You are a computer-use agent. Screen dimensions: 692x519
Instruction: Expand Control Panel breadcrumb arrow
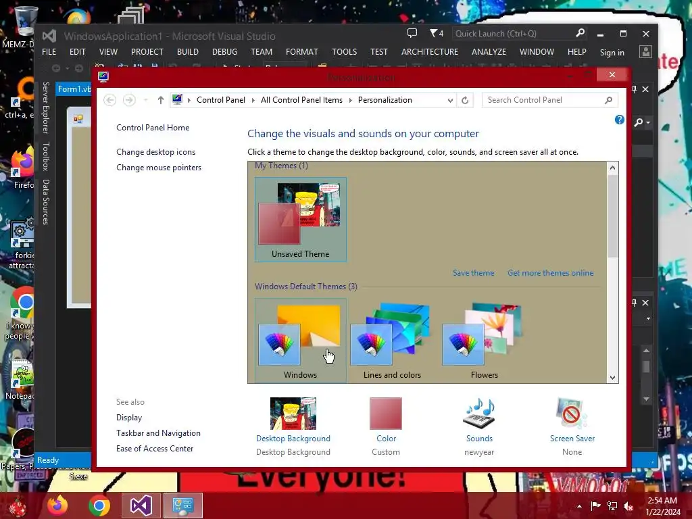(x=253, y=100)
